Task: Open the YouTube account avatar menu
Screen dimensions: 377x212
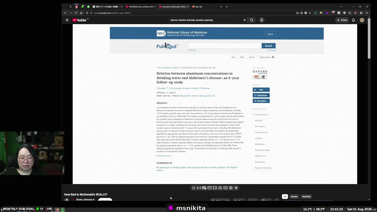Action: [x=362, y=20]
